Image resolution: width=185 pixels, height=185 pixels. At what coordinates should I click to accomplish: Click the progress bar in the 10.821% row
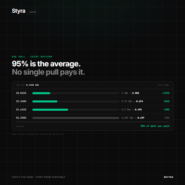76,93
